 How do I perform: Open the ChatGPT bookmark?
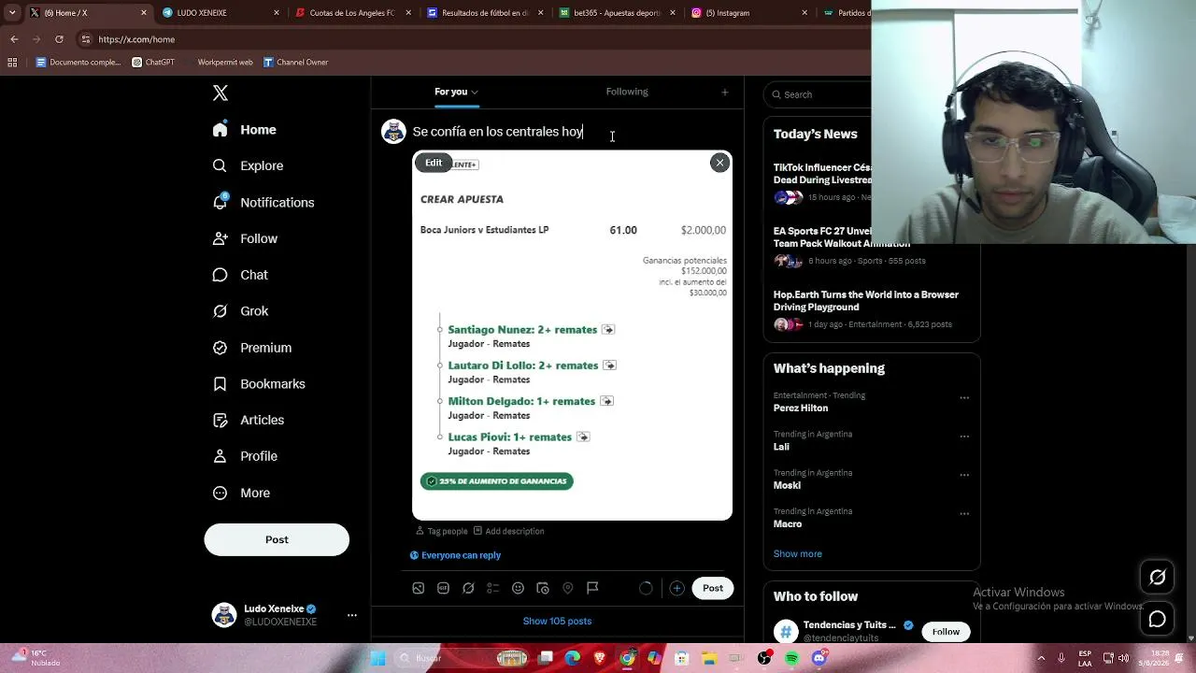153,63
